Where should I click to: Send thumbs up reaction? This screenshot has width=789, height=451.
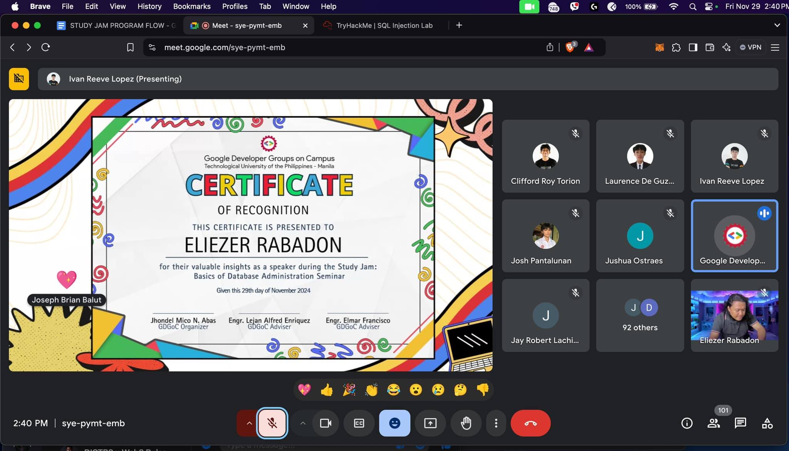[x=327, y=390]
